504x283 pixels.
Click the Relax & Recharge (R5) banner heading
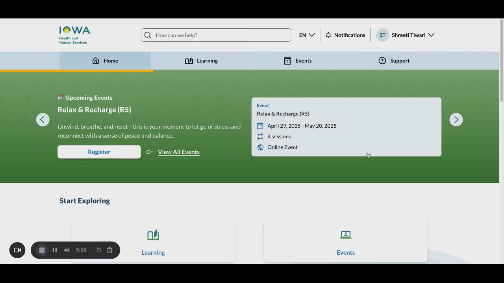(x=94, y=110)
